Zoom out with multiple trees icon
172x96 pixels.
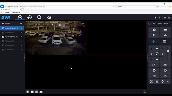point(165,65)
